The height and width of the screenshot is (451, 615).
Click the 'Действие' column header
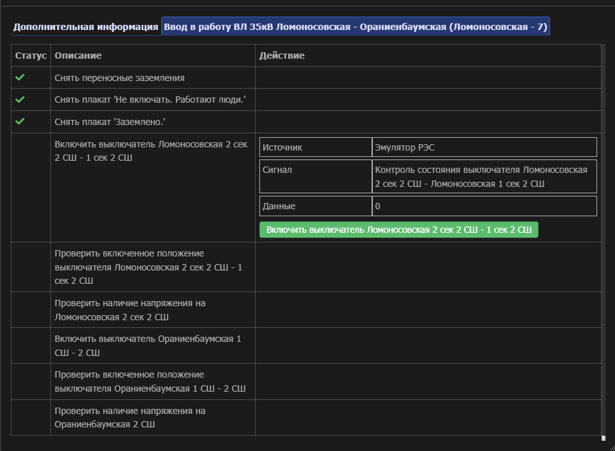click(x=282, y=55)
